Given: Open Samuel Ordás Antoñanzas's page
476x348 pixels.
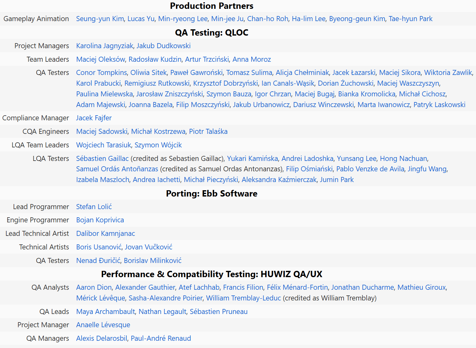Looking at the screenshot, I should pos(117,169).
